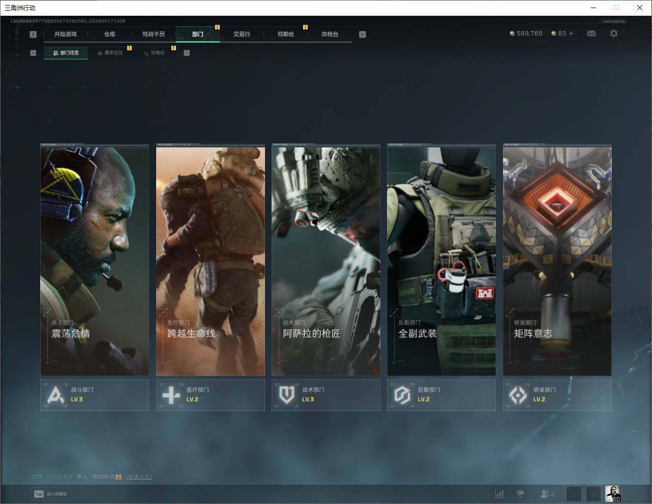Open the bar-chart statistics icon

(499, 494)
